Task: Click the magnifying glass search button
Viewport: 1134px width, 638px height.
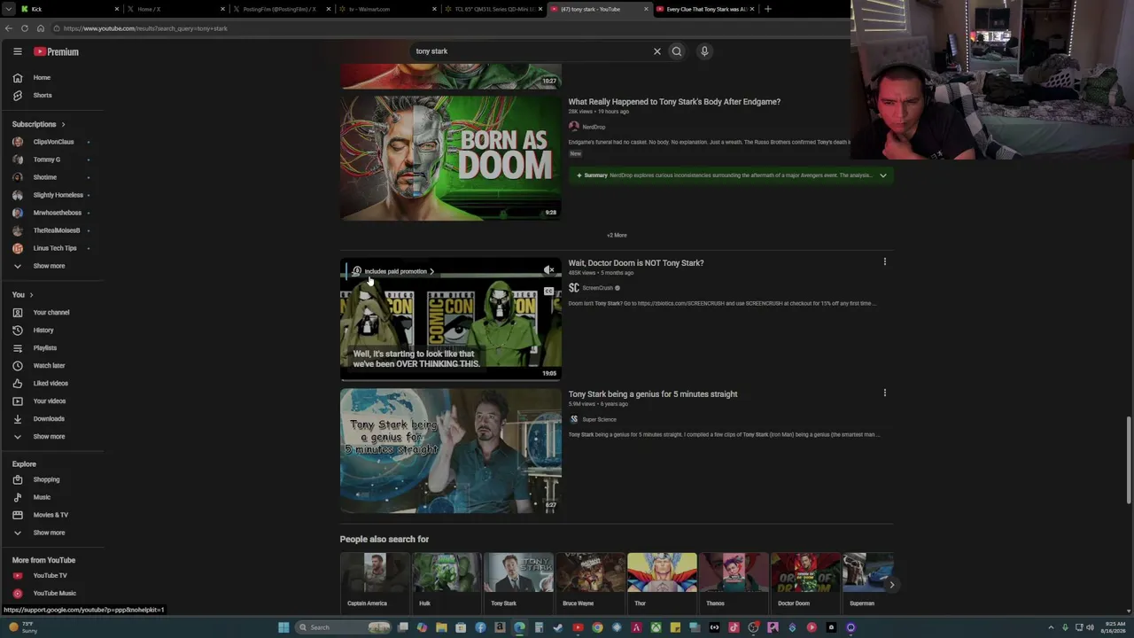Action: tap(677, 51)
